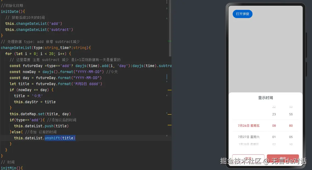This screenshot has width=312, height=170.
Task: Tap the 打开弹窗 button in phone preview
Action: (x=242, y=14)
